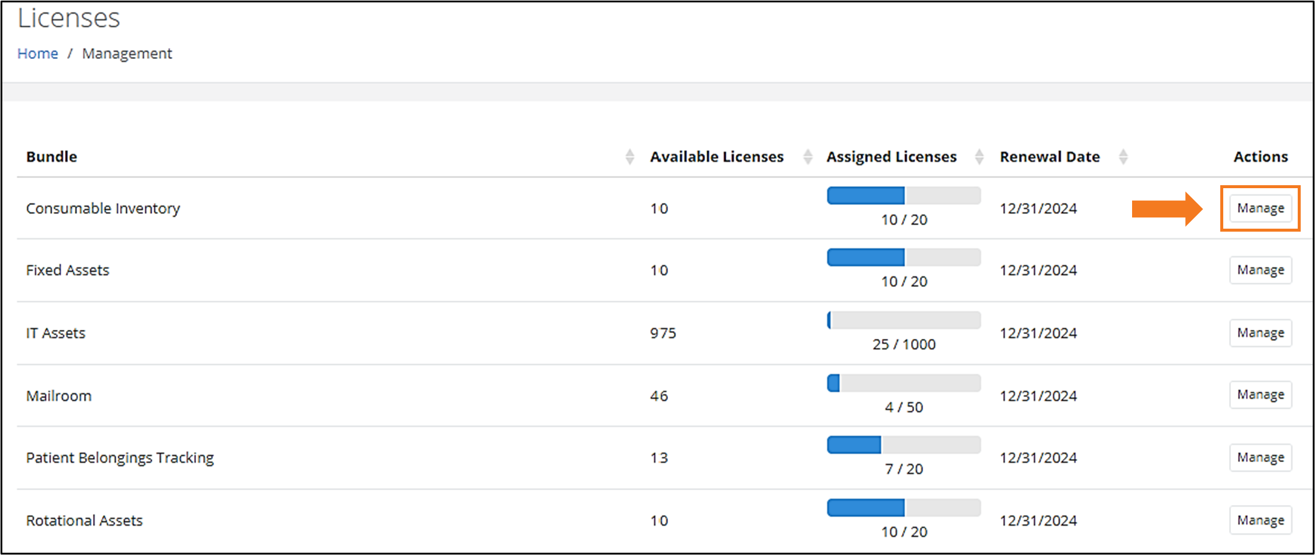
Task: Click Consumable Inventory assigned licenses progress bar
Action: click(x=904, y=195)
